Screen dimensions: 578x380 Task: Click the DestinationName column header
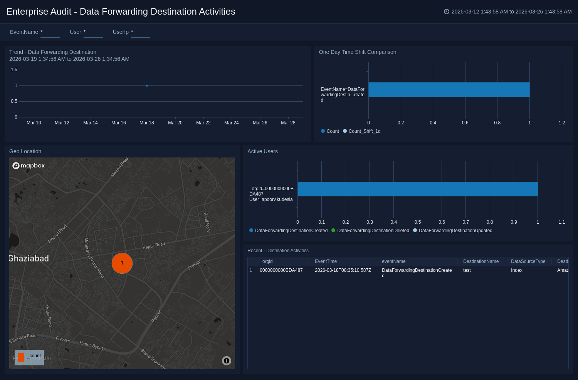click(481, 261)
